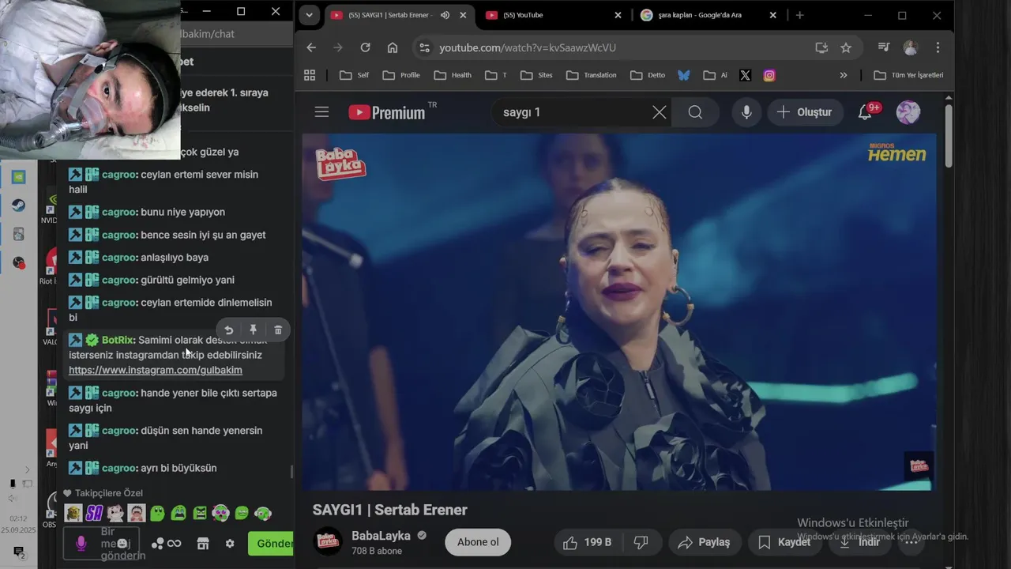Viewport: 1011px width, 569px height.
Task: Dislike the video
Action: (641, 542)
